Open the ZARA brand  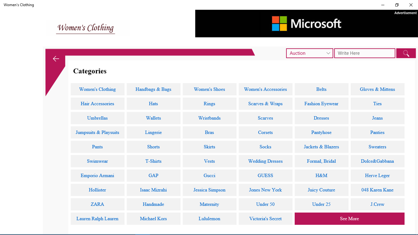click(98, 204)
